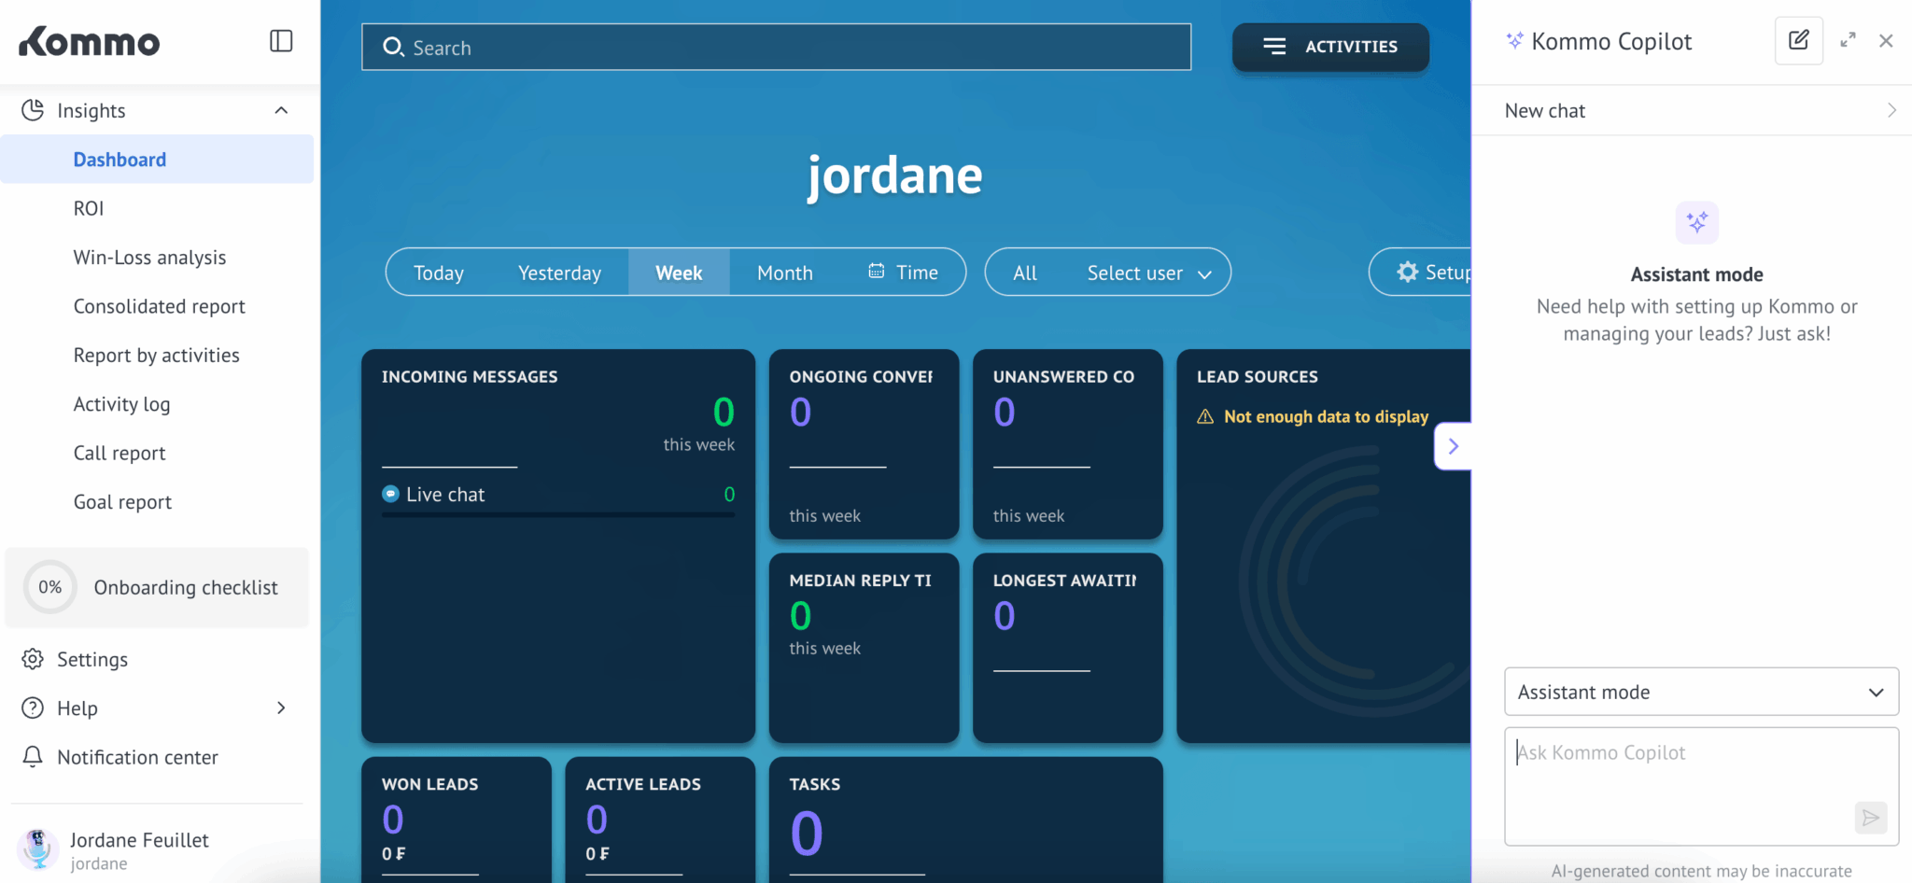Click the Settings gear icon in sidebar
Image resolution: width=1912 pixels, height=883 pixels.
(33, 659)
